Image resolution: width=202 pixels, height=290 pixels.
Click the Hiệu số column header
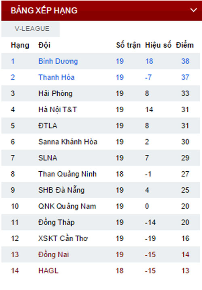point(158,45)
